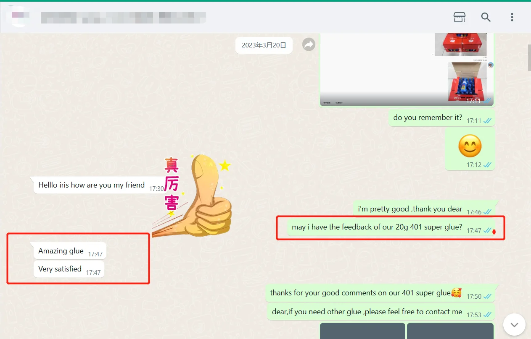Select the "Helllo iris how are you my friend" message
This screenshot has width=531, height=339.
(x=100, y=185)
